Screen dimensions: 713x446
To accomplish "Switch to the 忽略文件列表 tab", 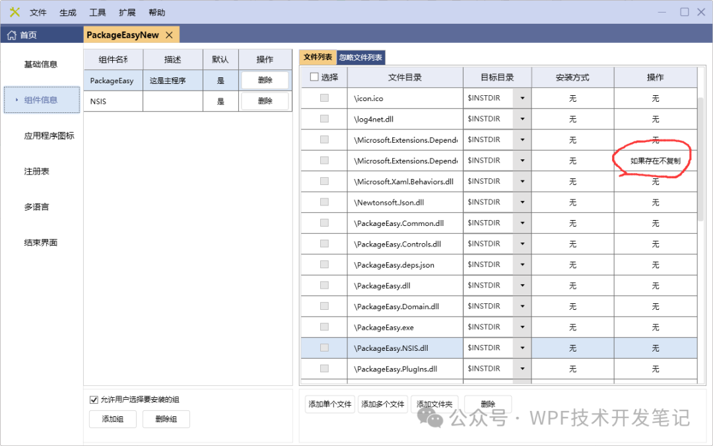I will click(x=360, y=57).
